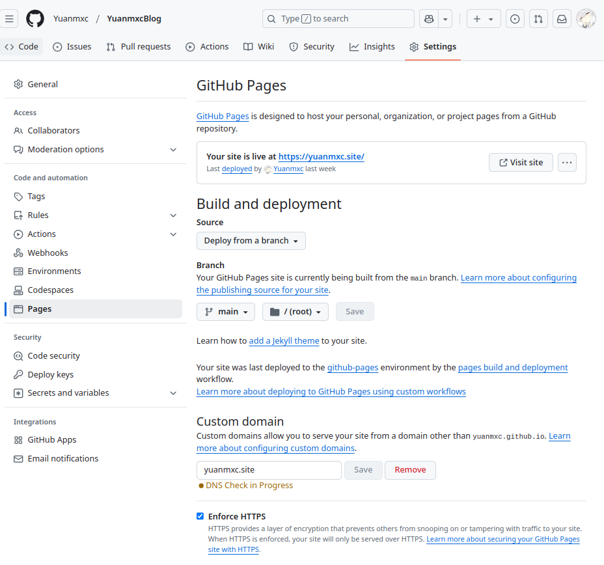604x565 pixels.
Task: Switch to the repository Actions tab
Action: pos(207,47)
